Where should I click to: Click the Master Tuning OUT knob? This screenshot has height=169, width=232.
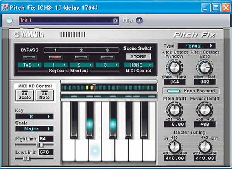point(205,147)
